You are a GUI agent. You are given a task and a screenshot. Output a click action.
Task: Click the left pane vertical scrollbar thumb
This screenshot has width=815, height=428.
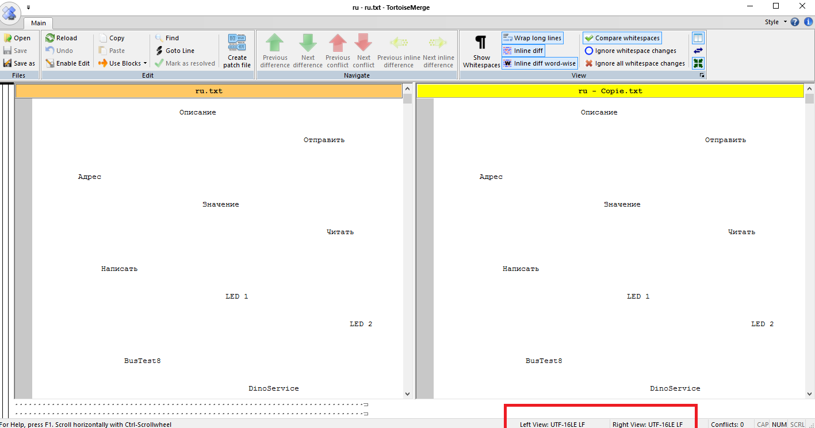[408, 98]
